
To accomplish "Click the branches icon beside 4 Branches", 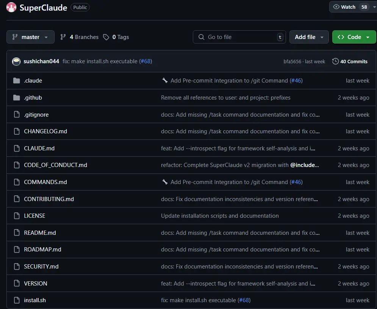I will [x=63, y=37].
